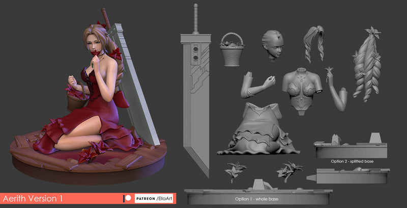407x208 pixels.
Task: Select the flower basket part
Action: 232,49
